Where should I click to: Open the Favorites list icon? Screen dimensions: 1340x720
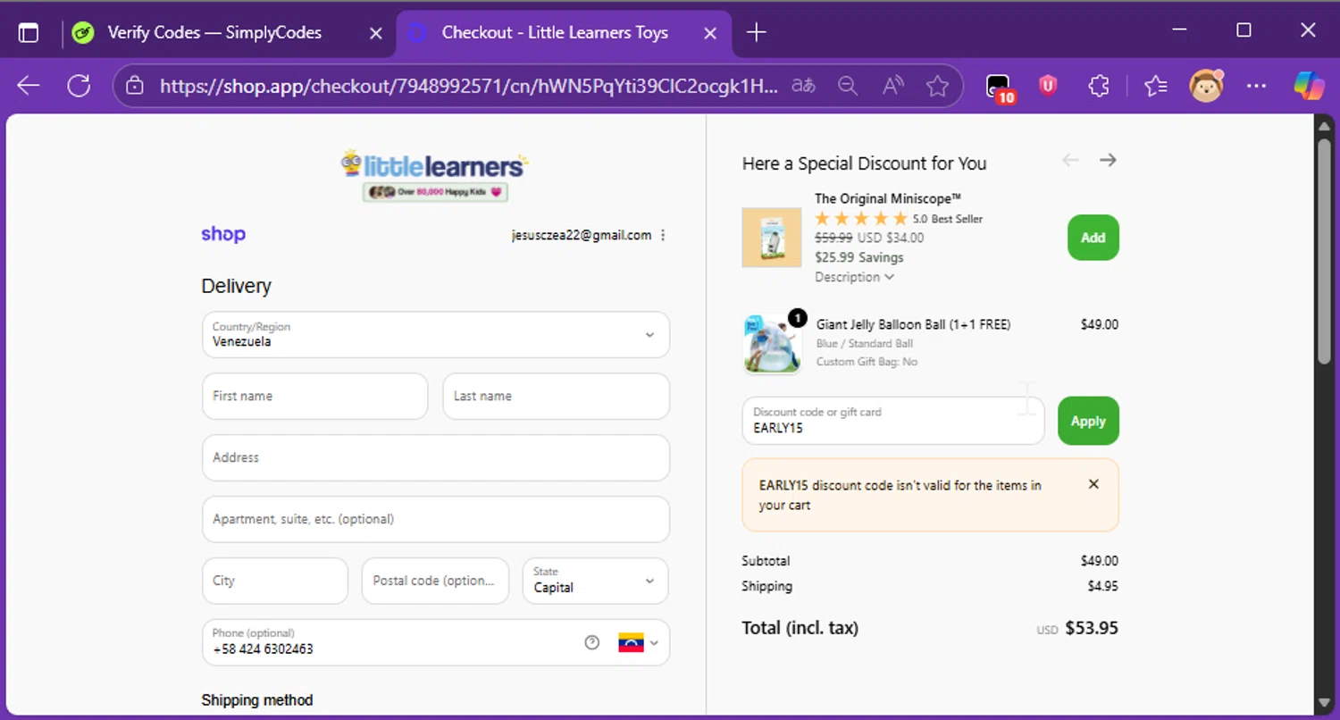pos(1155,86)
